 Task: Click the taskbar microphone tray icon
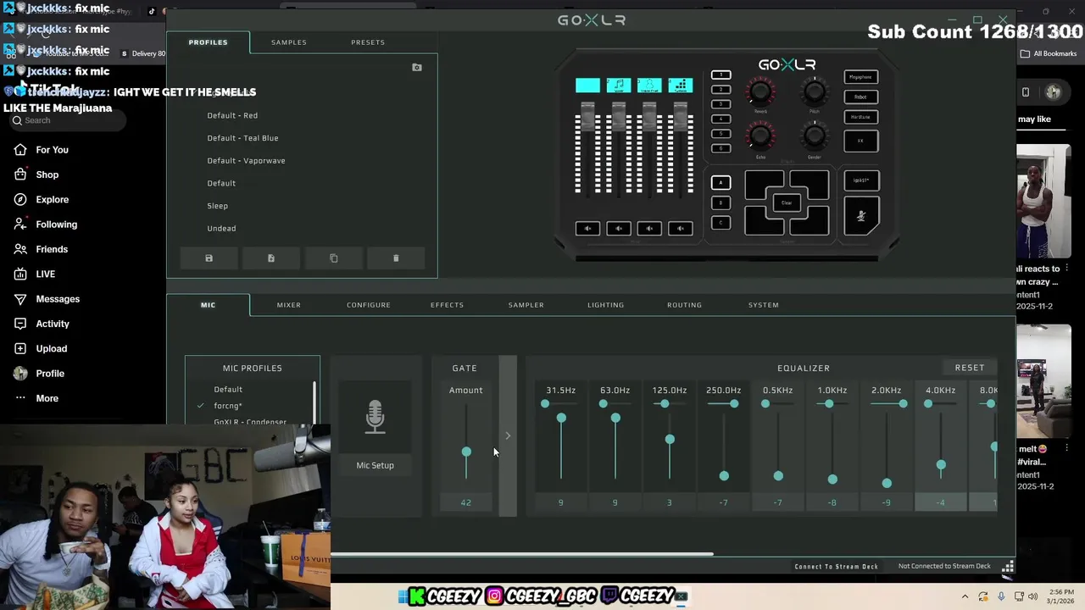1001,596
